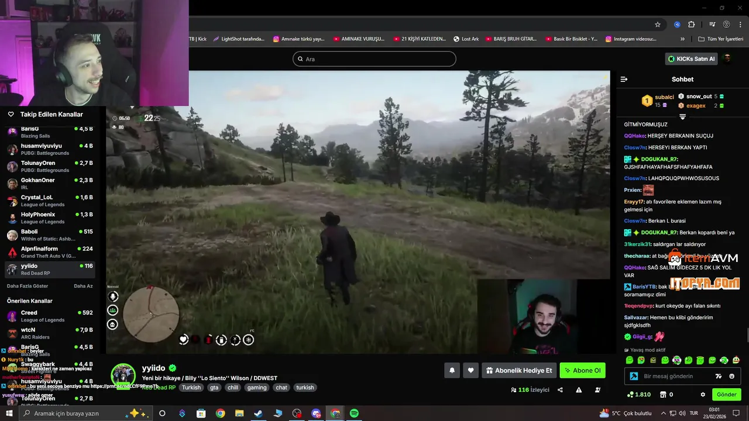Click the Ara search field
The width and height of the screenshot is (749, 421).
pos(374,58)
